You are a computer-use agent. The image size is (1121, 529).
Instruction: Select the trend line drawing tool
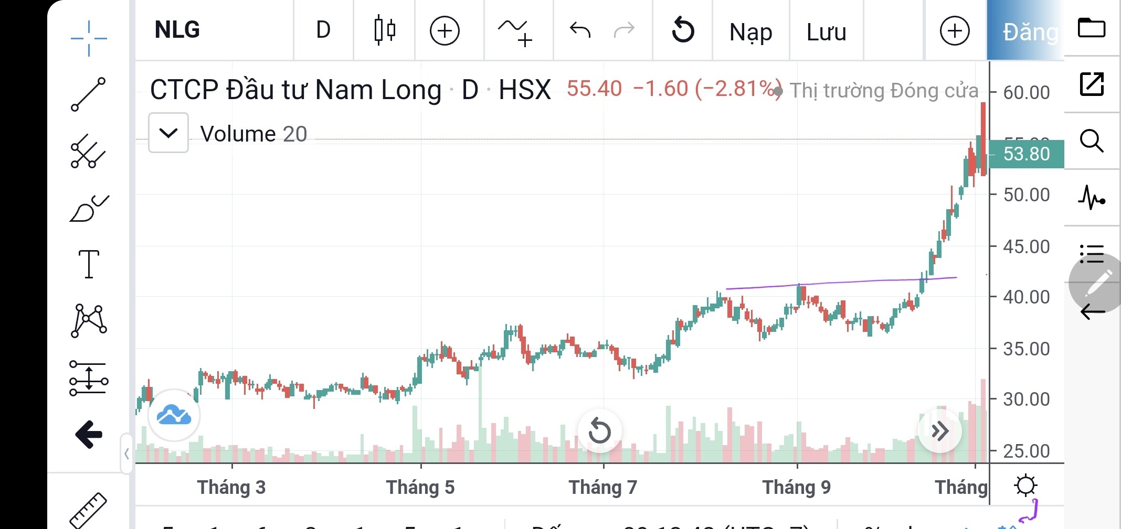[x=88, y=94]
